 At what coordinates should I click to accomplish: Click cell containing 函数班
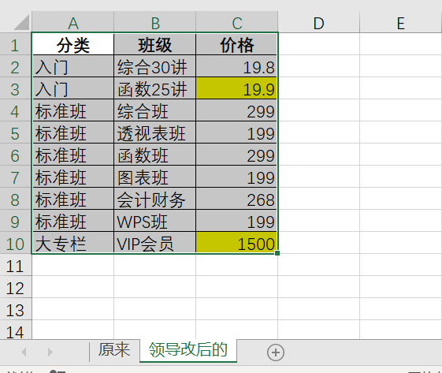click(155, 155)
